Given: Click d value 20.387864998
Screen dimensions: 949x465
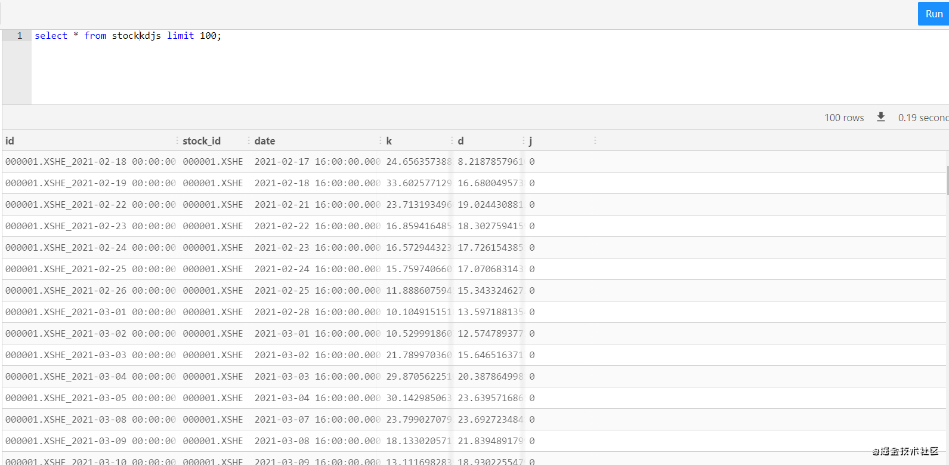Looking at the screenshot, I should (490, 377).
